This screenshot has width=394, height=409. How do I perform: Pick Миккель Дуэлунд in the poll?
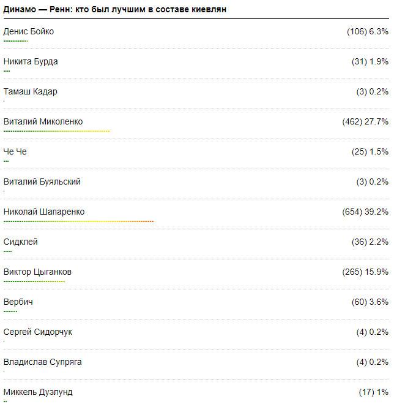(x=38, y=392)
